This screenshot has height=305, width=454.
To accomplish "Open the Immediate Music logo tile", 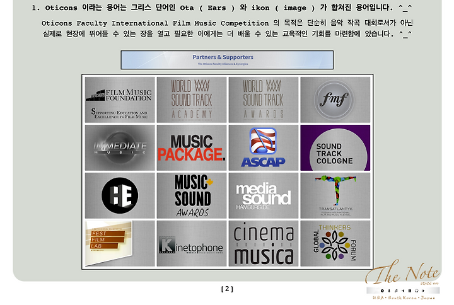I will [x=120, y=147].
